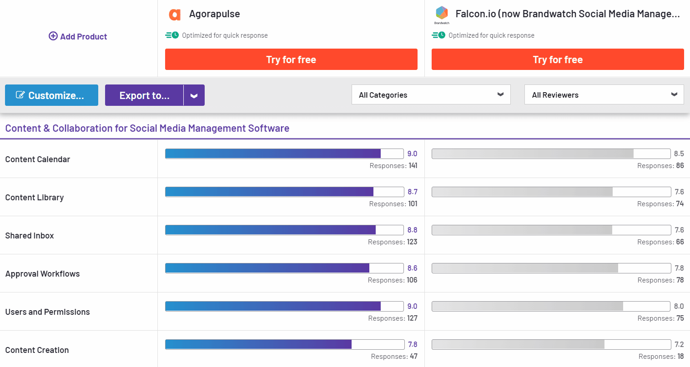Click the plus icon next to Add Product
This screenshot has width=690, height=367.
coord(53,36)
